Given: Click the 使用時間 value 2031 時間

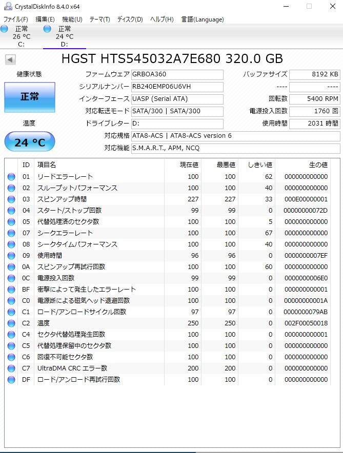Looking at the screenshot, I should click(315, 123).
